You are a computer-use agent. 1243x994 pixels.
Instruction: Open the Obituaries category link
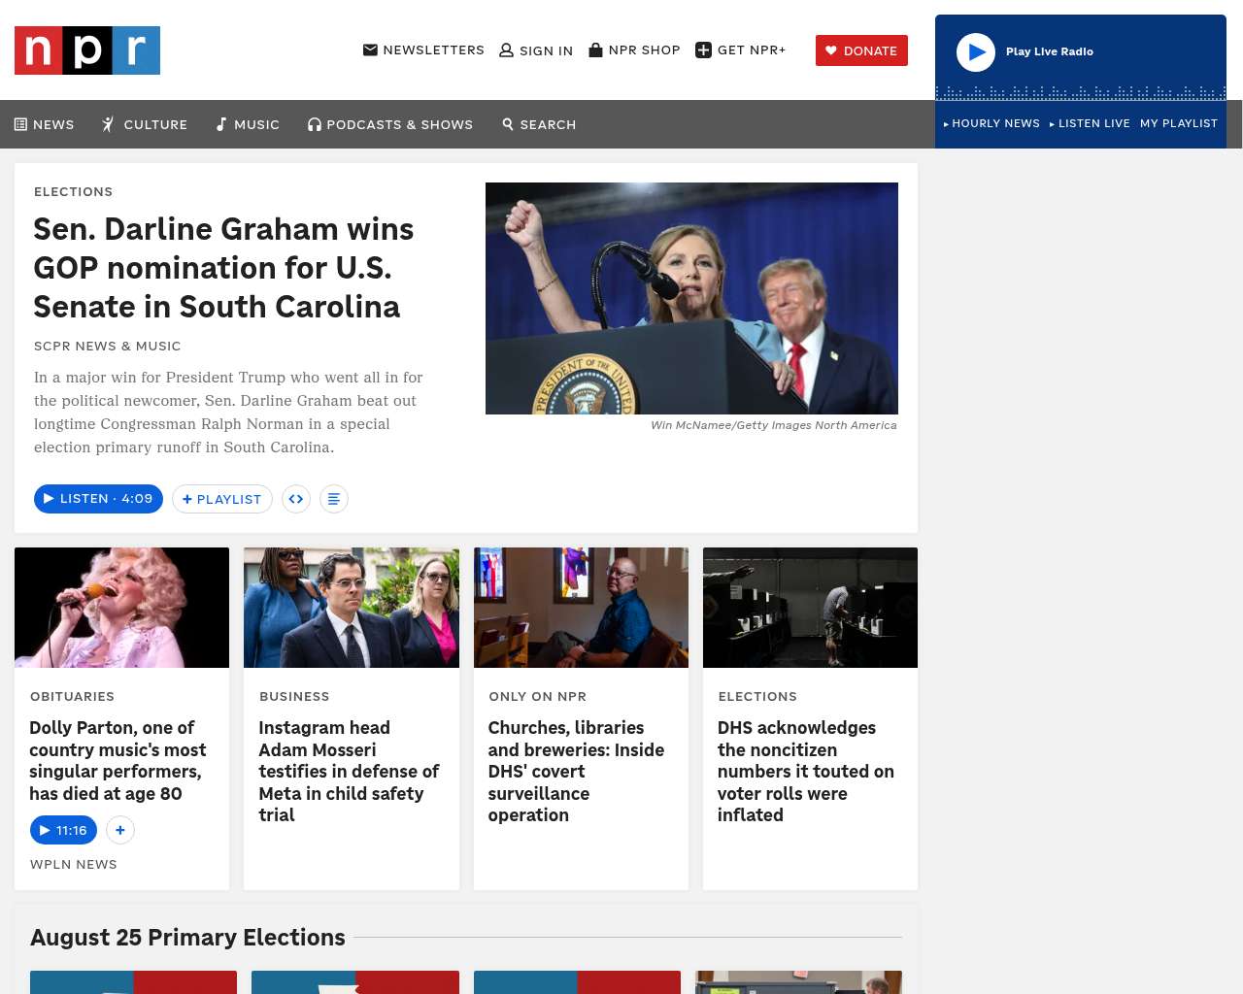tap(72, 696)
